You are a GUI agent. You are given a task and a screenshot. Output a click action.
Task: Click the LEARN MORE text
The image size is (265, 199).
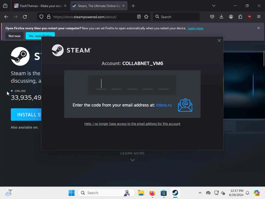point(132,153)
